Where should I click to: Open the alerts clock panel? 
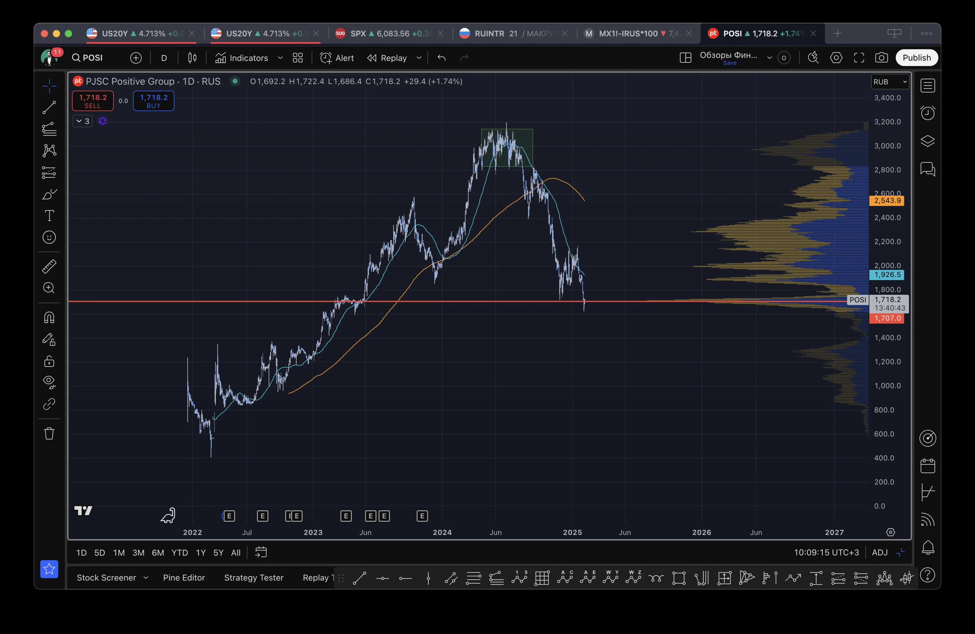tap(928, 113)
